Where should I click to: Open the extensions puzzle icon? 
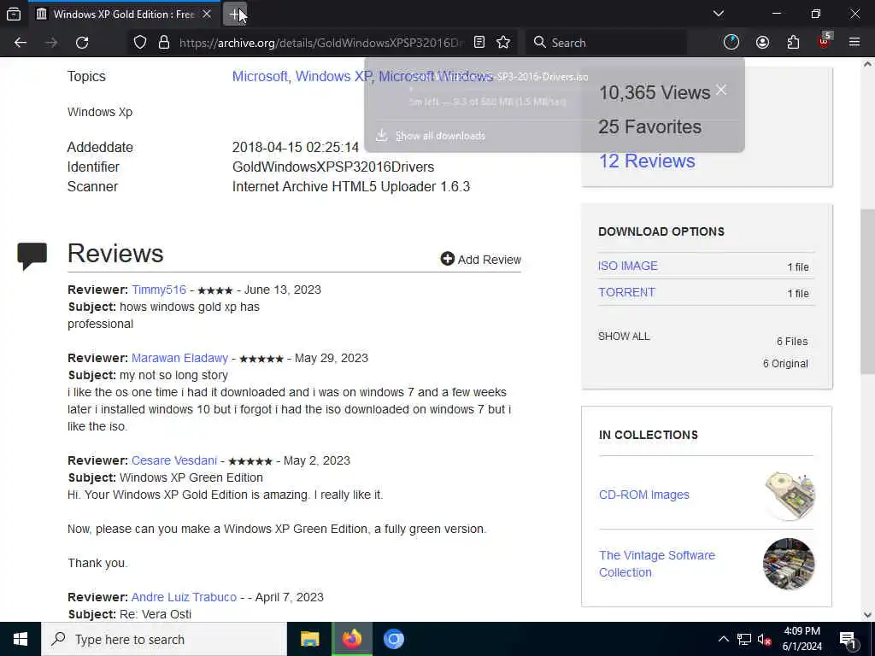(x=793, y=43)
